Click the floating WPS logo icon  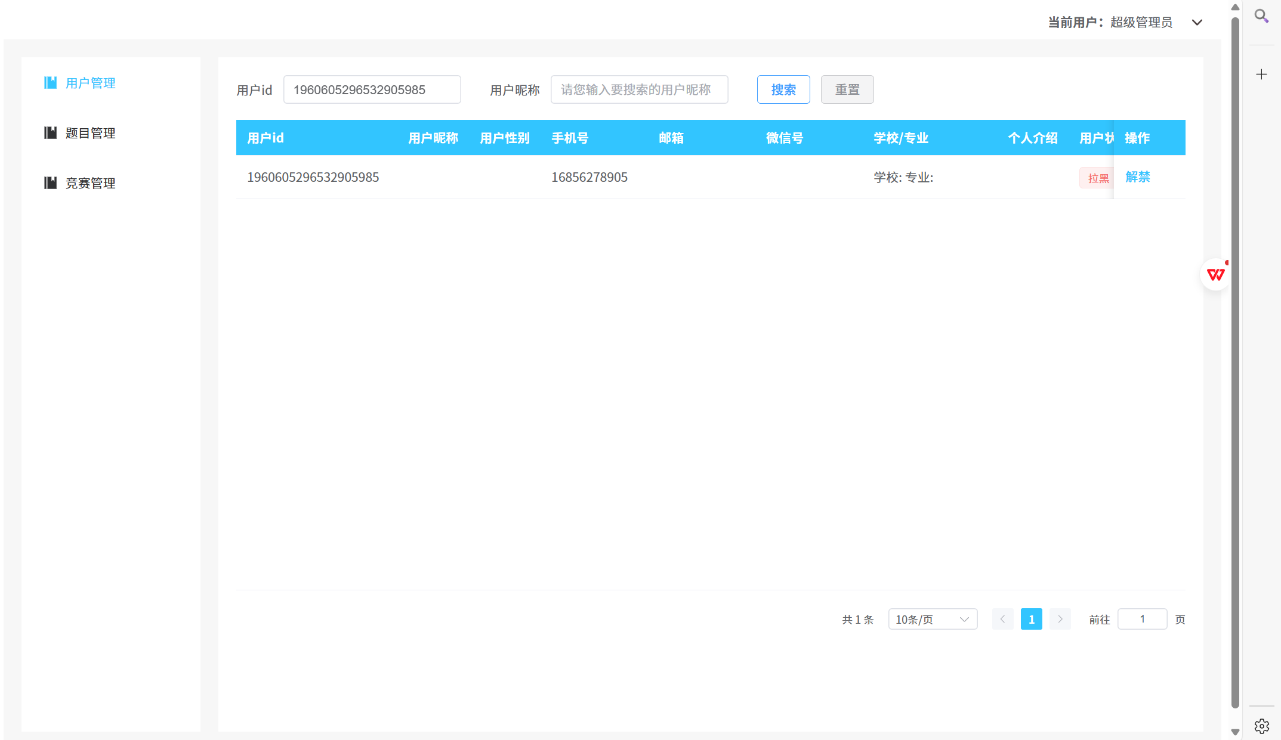pyautogui.click(x=1215, y=274)
